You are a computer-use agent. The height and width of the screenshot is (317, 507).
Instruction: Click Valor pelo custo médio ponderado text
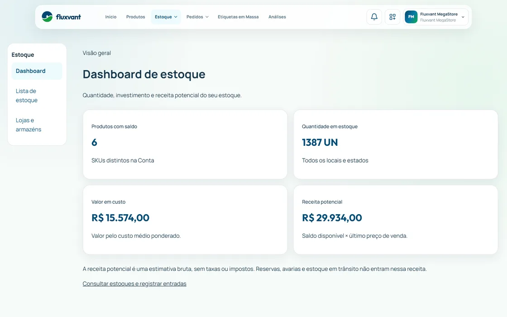(x=136, y=236)
